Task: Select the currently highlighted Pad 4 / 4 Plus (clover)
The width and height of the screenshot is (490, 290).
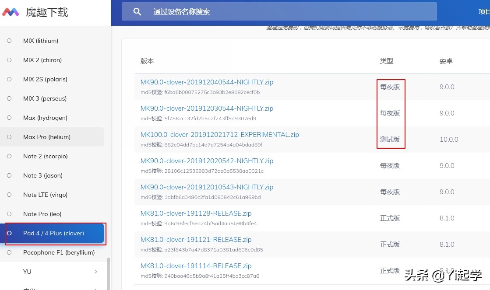Action: (9, 234)
